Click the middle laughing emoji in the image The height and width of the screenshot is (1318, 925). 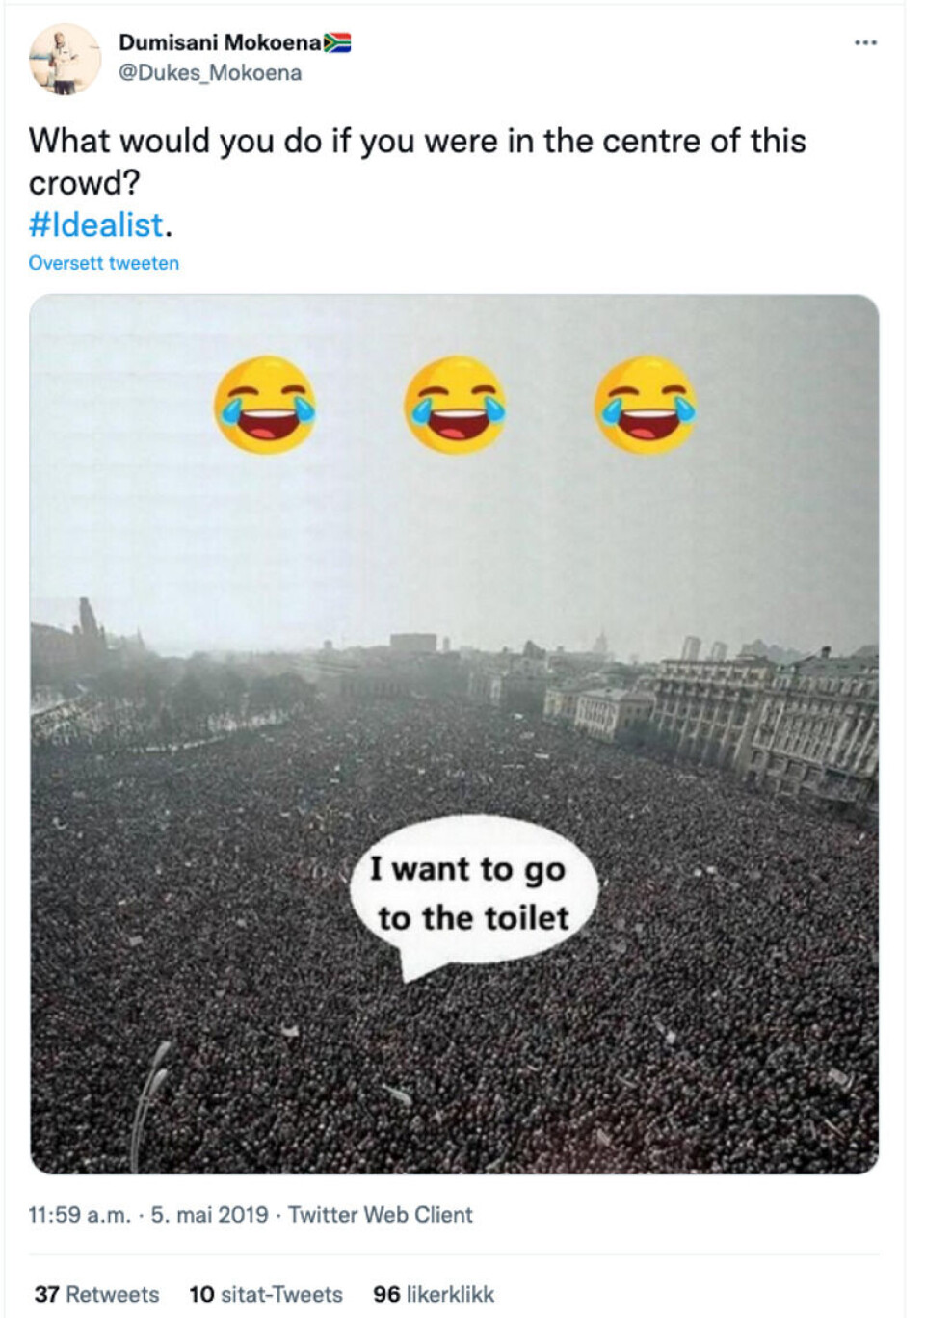coord(455,405)
